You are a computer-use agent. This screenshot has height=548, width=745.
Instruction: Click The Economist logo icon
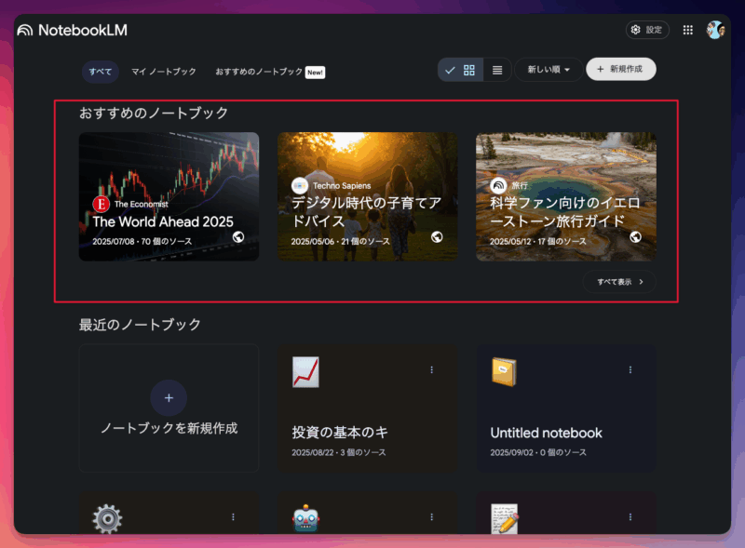click(x=101, y=204)
